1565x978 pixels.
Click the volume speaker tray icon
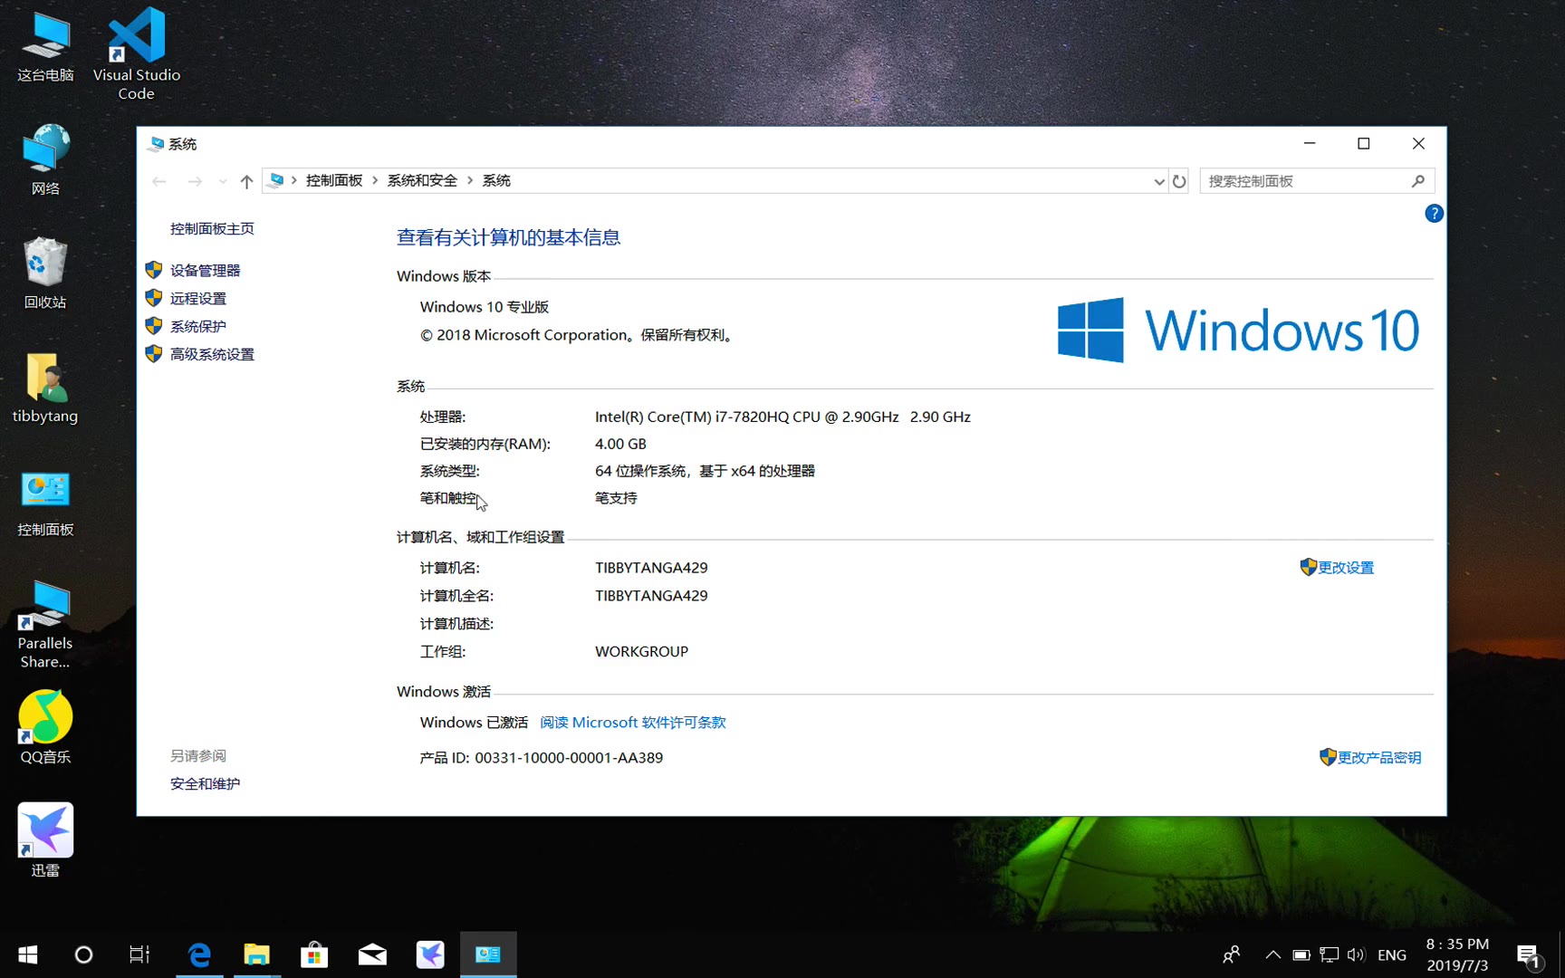coord(1356,954)
